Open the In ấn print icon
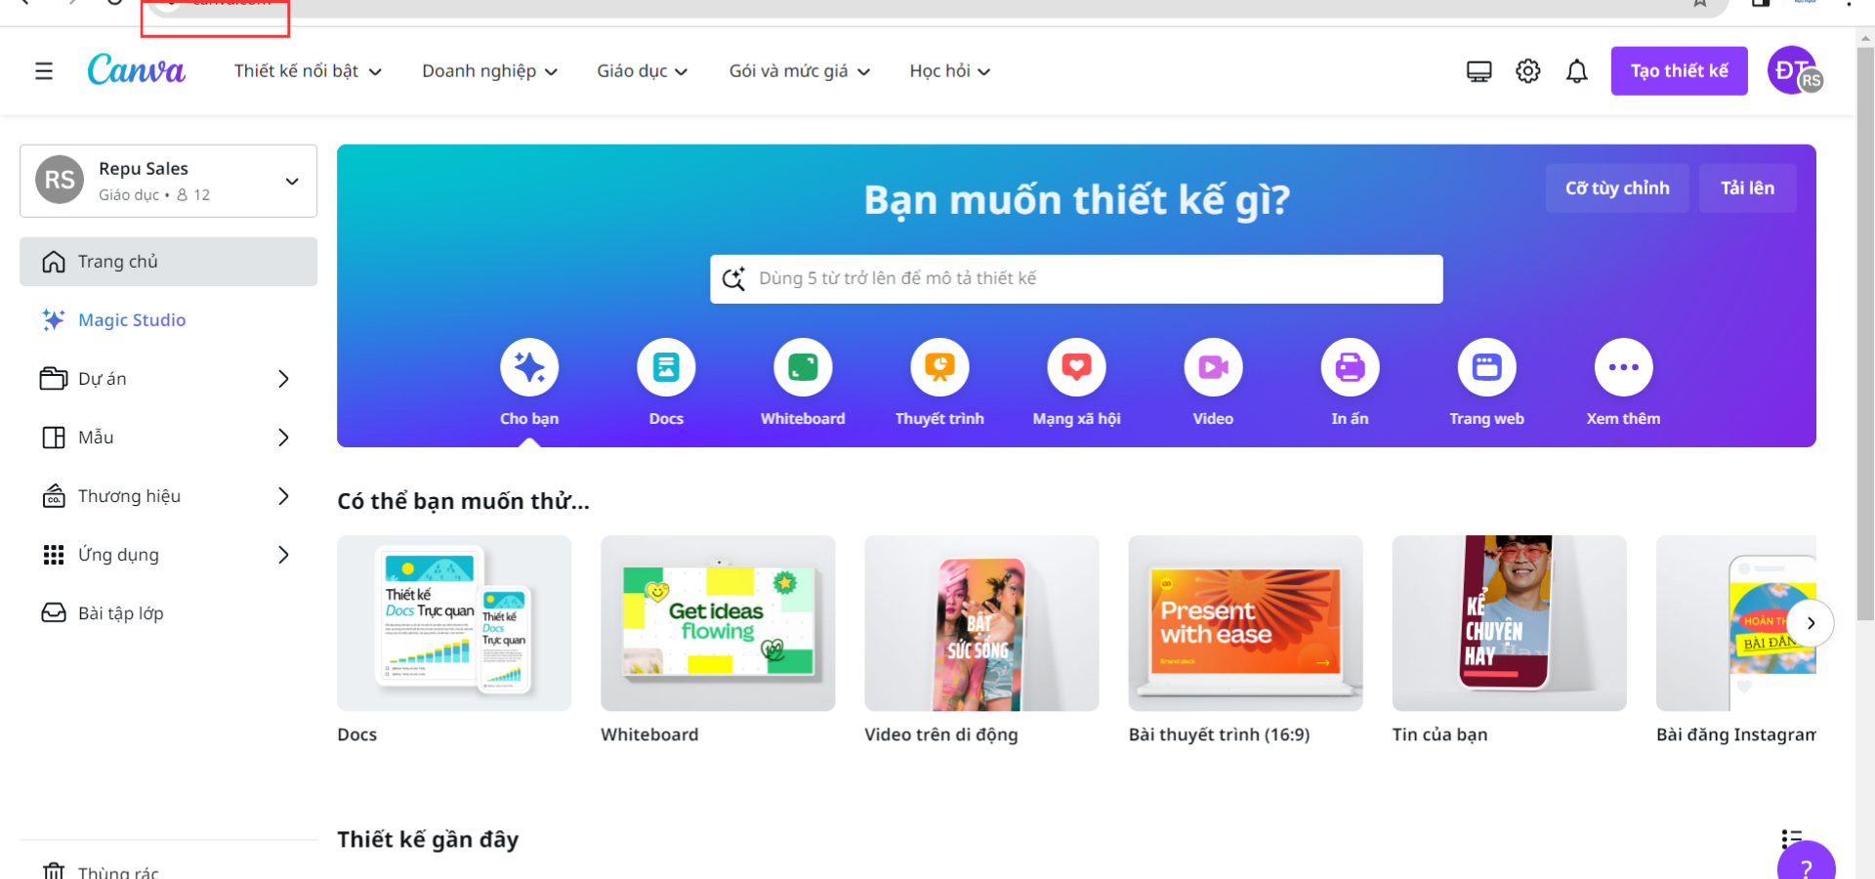 click(x=1350, y=368)
